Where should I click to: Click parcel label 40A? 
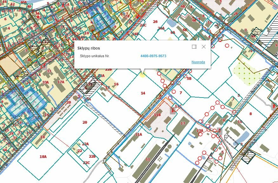coord(23,2)
